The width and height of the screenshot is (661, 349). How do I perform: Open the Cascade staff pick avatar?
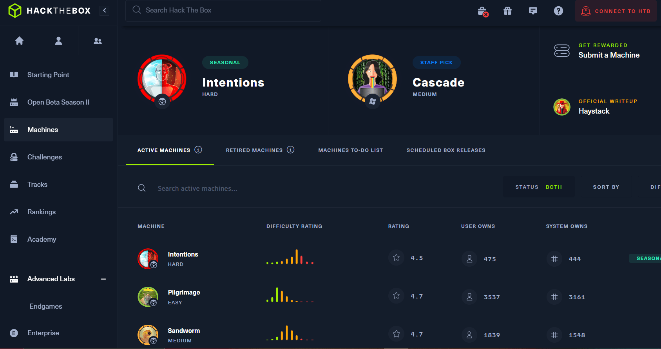pos(372,79)
